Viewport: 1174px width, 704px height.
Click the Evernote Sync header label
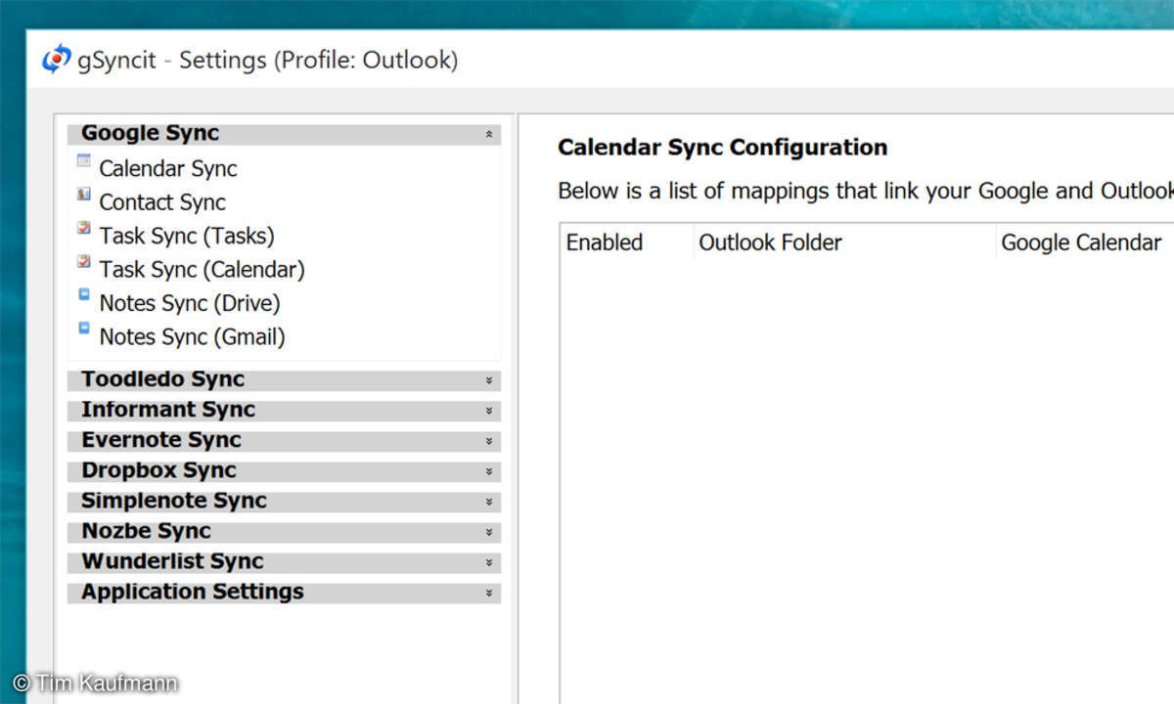[161, 440]
